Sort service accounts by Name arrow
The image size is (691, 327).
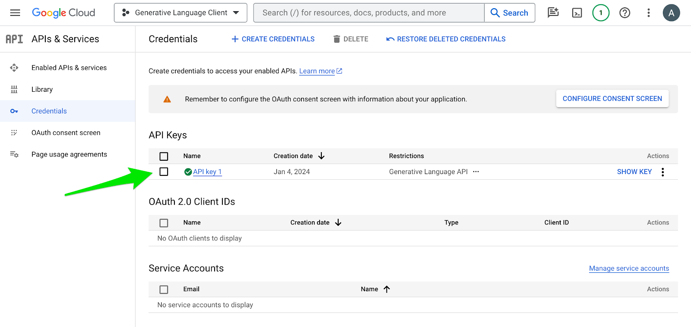click(x=387, y=289)
